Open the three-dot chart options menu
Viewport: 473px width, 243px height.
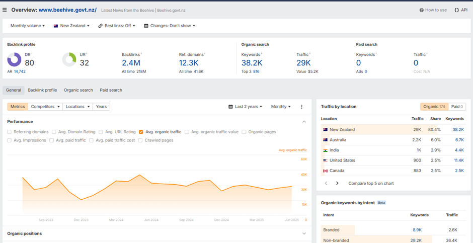point(301,107)
